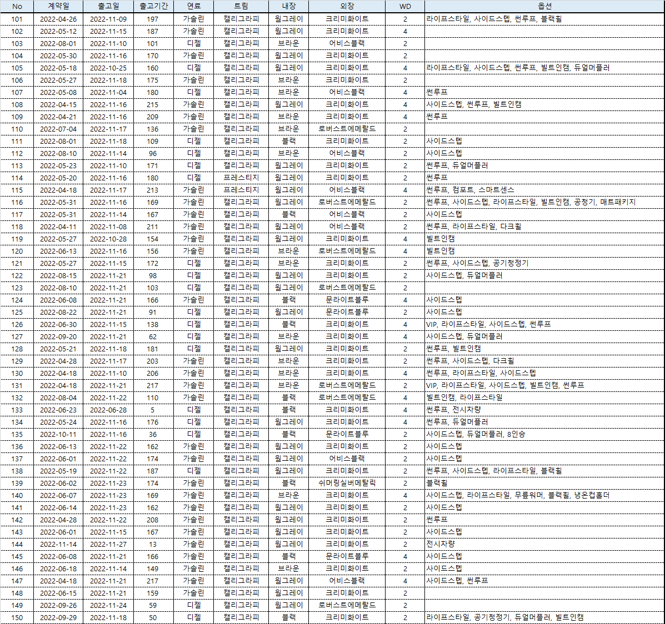The height and width of the screenshot is (624, 665).
Task: Click 전시차량 option in row 144
Action: pyautogui.click(x=440, y=544)
